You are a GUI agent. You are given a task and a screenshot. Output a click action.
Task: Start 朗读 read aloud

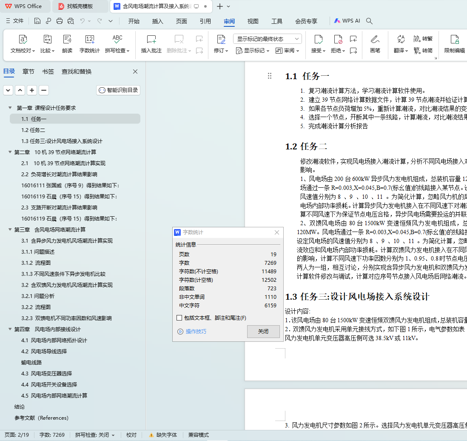67,44
